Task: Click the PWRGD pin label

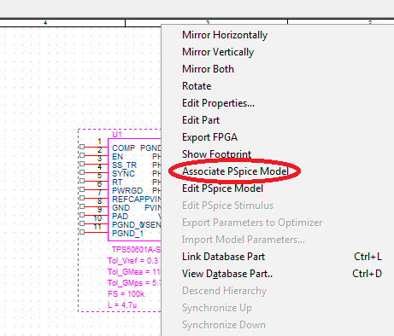Action: coord(127,191)
